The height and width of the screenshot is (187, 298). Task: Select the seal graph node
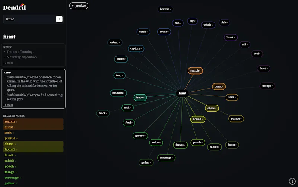pos(257,54)
